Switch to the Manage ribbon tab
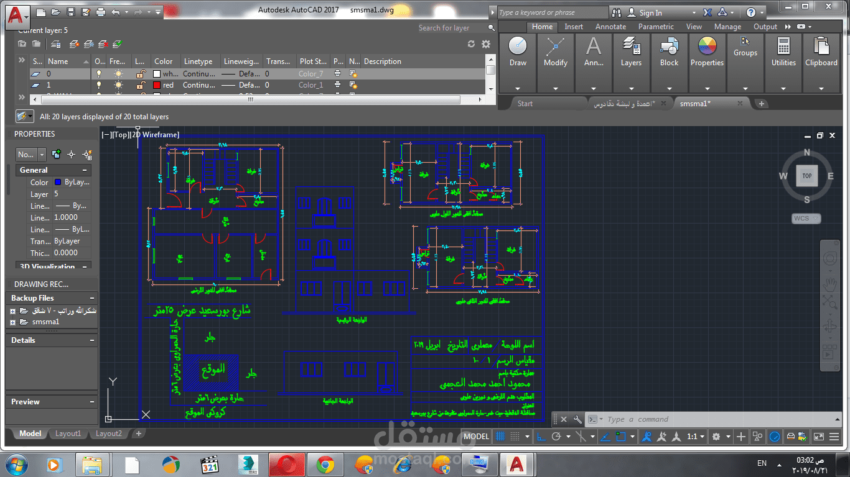 pos(727,27)
